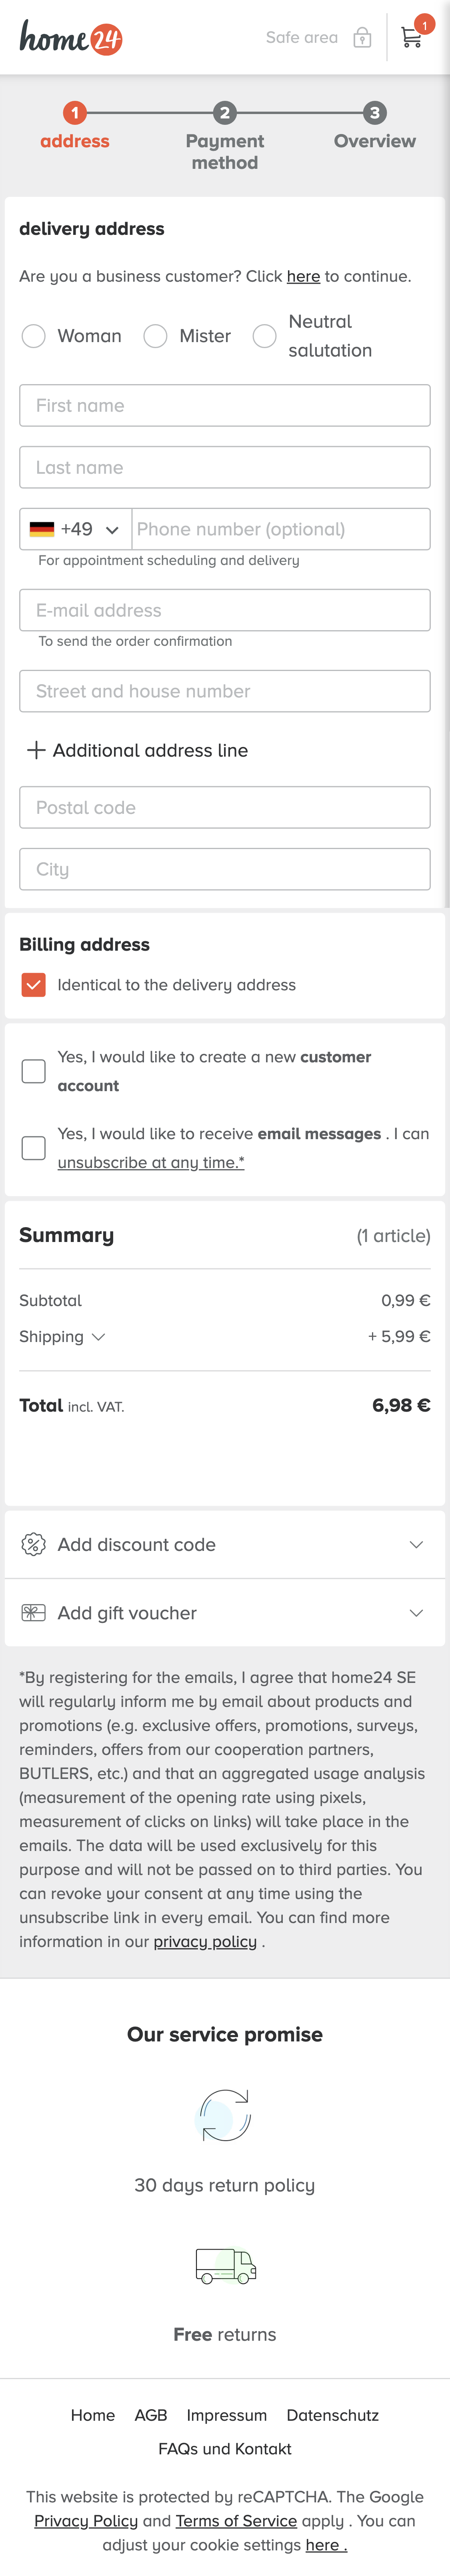Click the gift voucher card icon
The image size is (450, 2576).
click(33, 1613)
